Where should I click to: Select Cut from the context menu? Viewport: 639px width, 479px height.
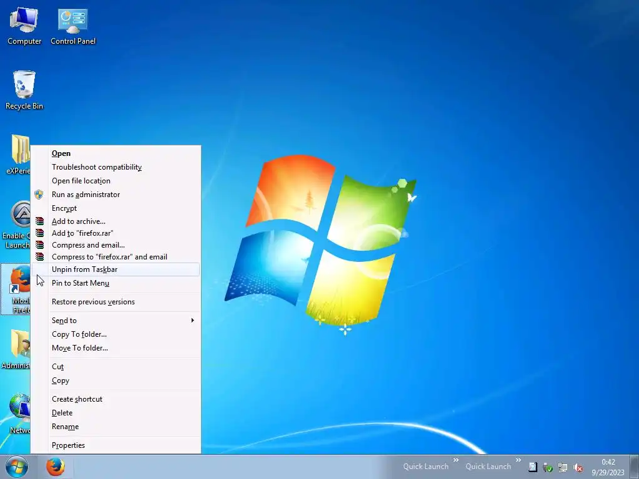(x=115, y=367)
